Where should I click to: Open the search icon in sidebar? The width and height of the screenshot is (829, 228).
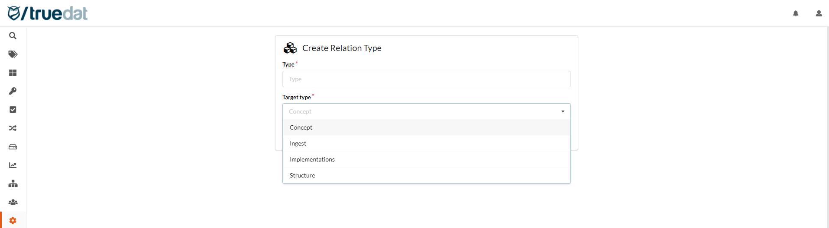[13, 36]
